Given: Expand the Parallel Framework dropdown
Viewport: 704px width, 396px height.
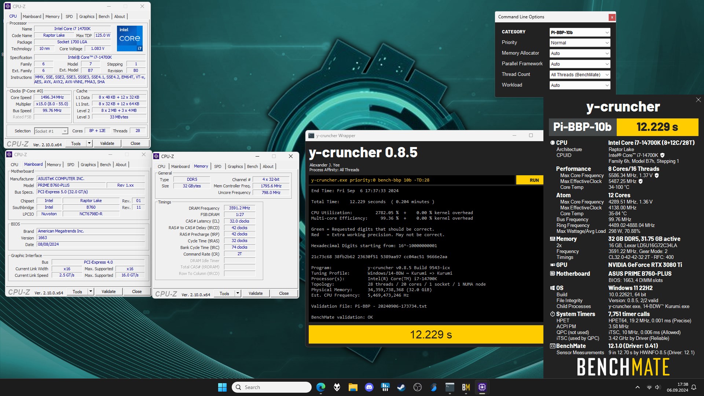Looking at the screenshot, I should pos(580,64).
